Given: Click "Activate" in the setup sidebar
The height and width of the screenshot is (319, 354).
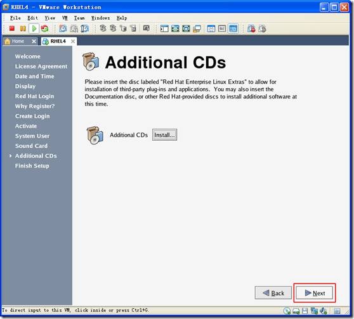Looking at the screenshot, I should [26, 126].
